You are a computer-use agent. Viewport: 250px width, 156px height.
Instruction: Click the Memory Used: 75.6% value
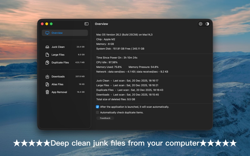click(109, 67)
